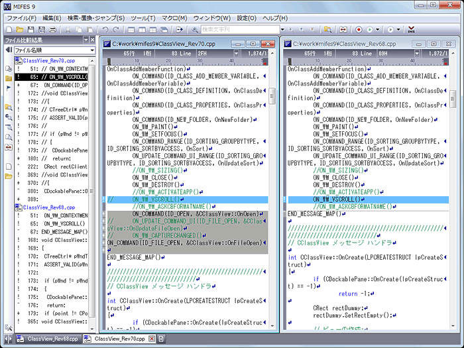
Task: Pin the file comparison results panel
Action: [85, 40]
